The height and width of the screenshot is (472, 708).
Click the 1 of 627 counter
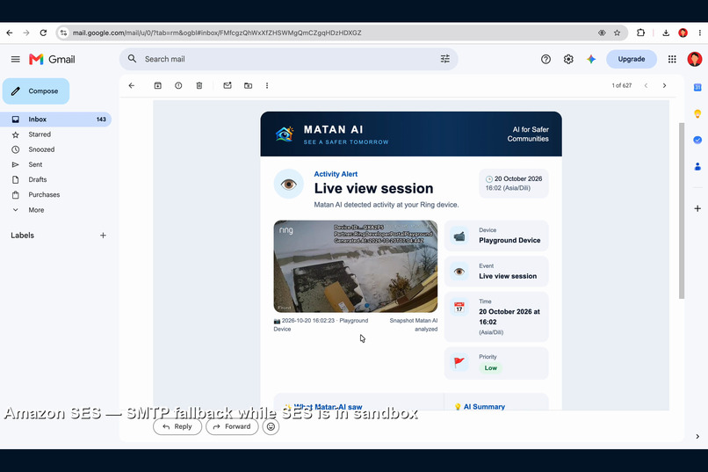(621, 85)
